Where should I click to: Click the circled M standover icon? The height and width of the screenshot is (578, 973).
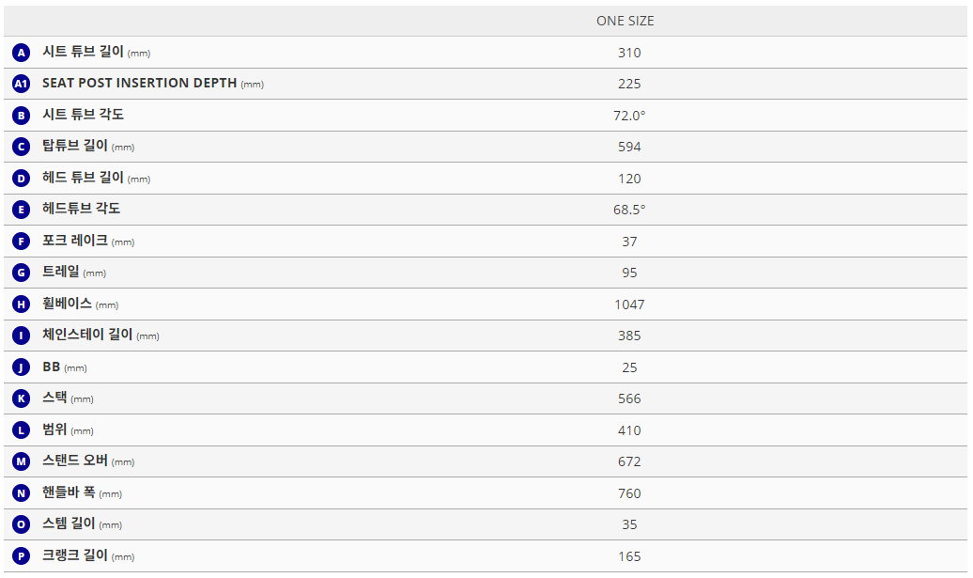(x=22, y=461)
